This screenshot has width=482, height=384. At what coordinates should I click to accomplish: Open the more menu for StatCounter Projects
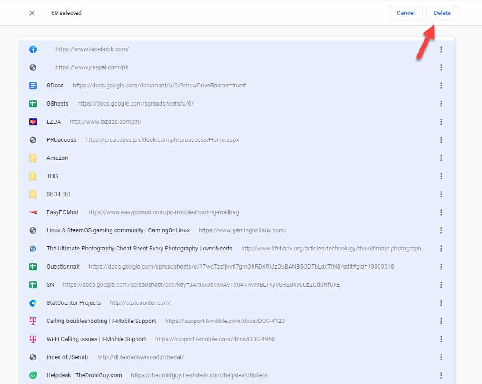pos(441,303)
